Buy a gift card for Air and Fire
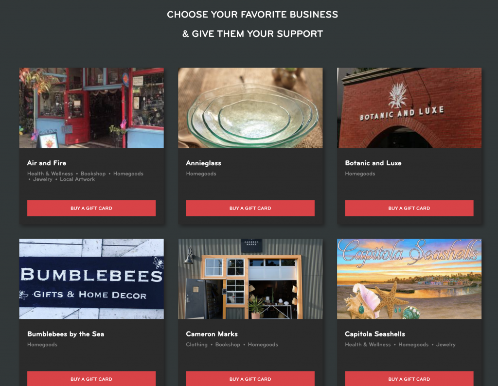The image size is (498, 386). (x=91, y=208)
